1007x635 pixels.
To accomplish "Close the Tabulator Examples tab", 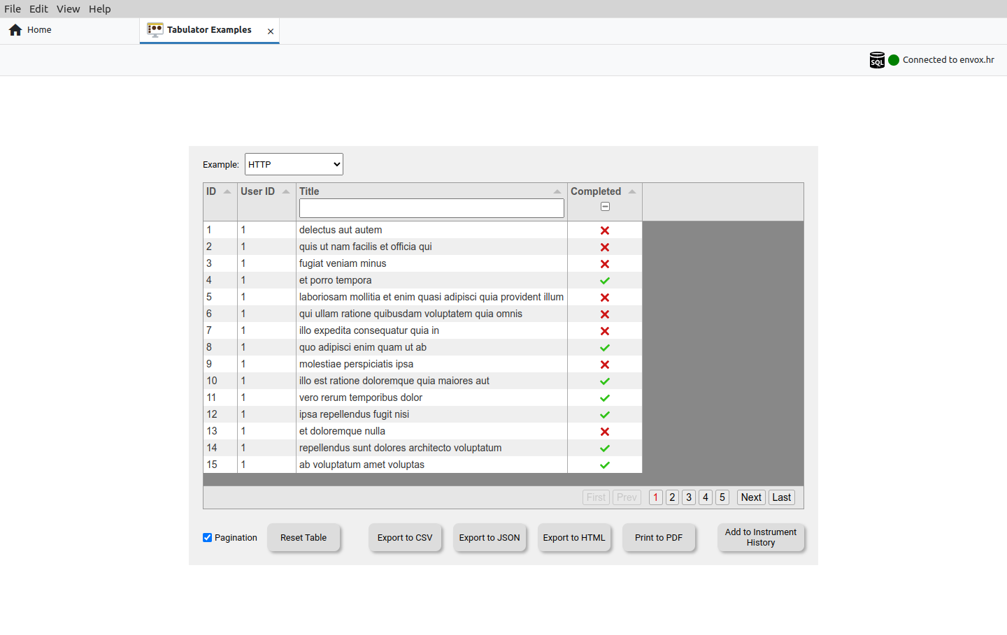I will (271, 31).
